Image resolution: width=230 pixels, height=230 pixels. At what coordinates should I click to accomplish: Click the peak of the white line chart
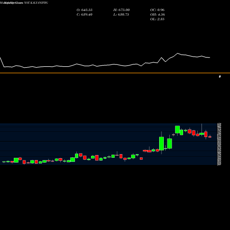178,53
